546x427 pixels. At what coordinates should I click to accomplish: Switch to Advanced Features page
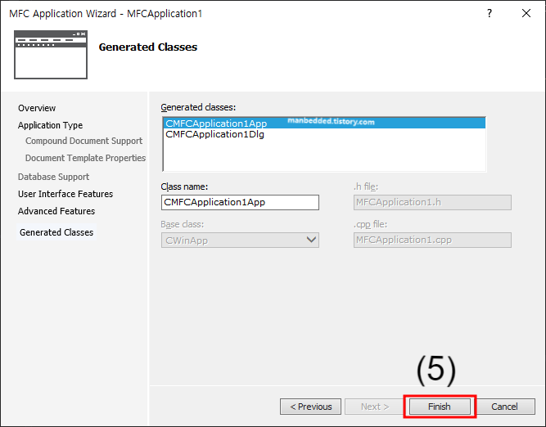click(x=56, y=211)
